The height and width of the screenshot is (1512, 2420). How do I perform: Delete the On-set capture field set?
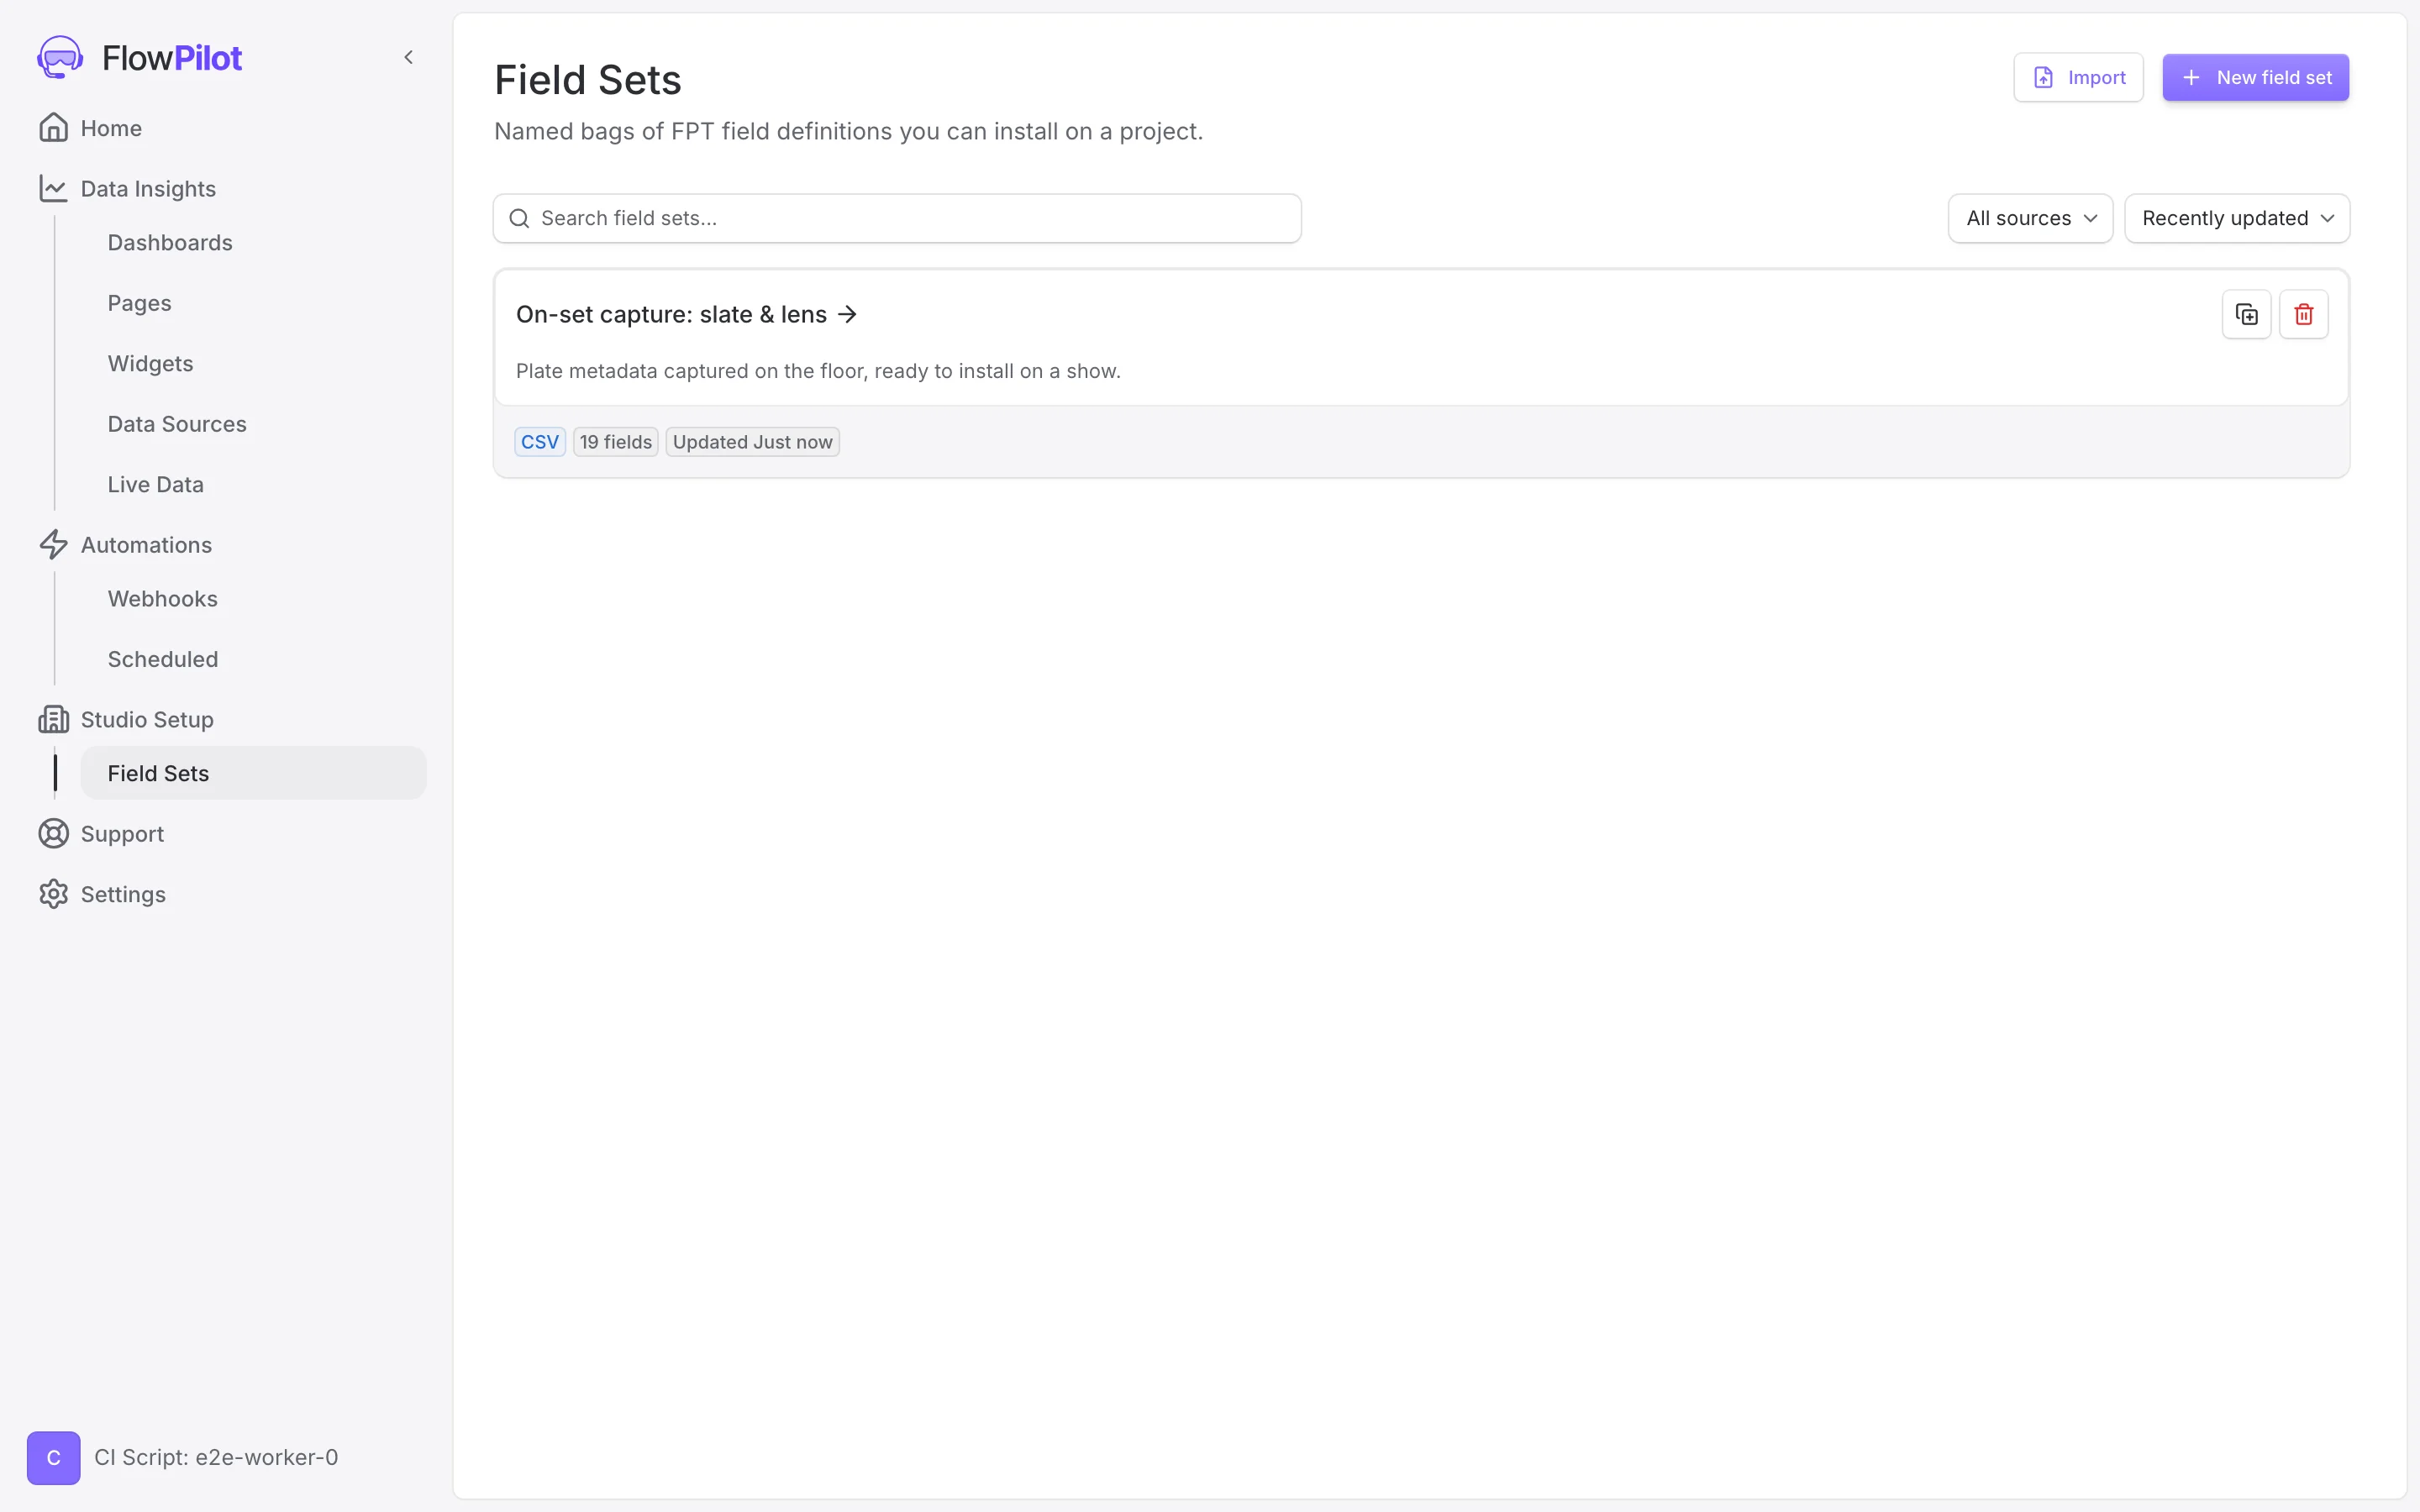pos(2303,314)
